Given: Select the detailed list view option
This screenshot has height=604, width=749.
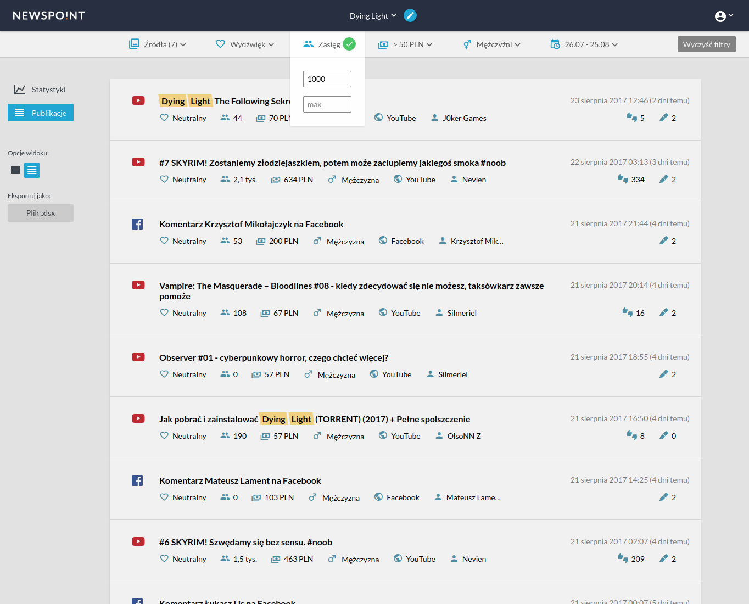Looking at the screenshot, I should (31, 170).
